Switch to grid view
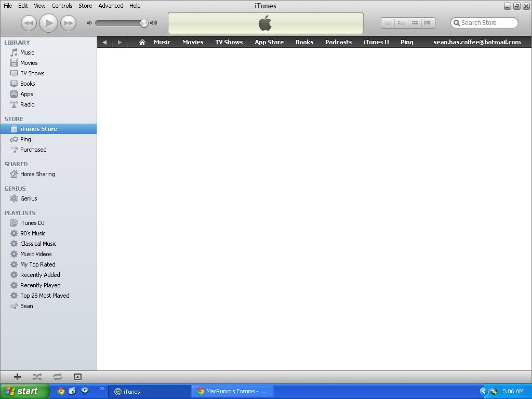Image resolution: width=532 pixels, height=399 pixels. coord(415,23)
